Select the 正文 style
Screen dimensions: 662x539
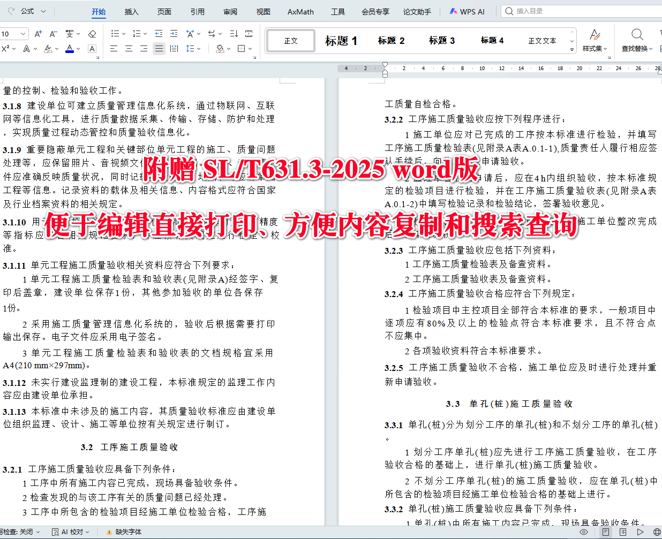[x=291, y=41]
